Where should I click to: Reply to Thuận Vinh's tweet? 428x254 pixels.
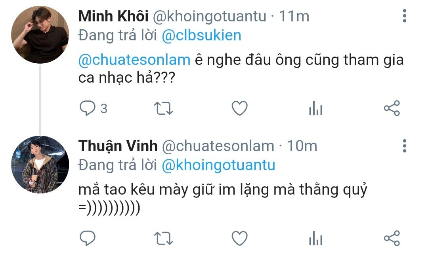pos(87,238)
